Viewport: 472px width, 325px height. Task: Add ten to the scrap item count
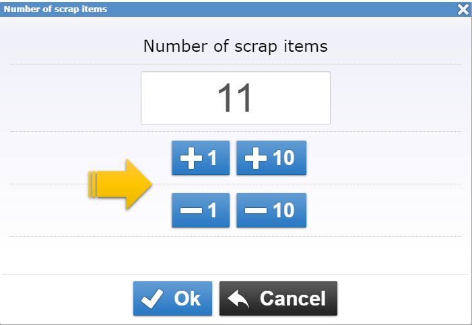click(x=271, y=158)
